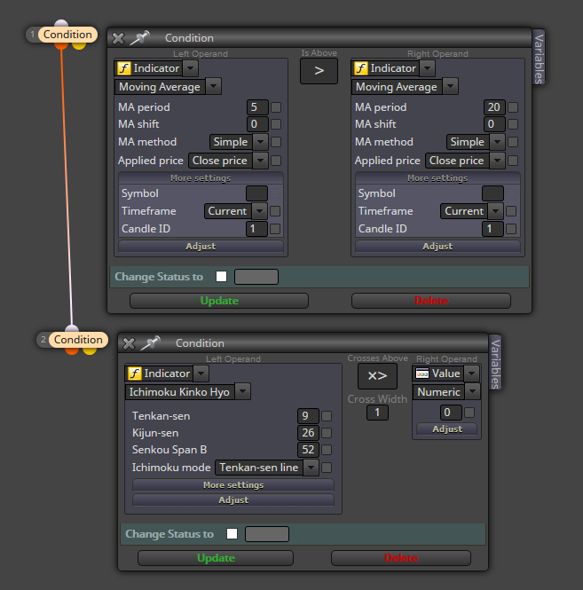Image resolution: width=583 pixels, height=590 pixels.
Task: Toggle checkbox next to left MA period 5
Action: click(x=276, y=107)
